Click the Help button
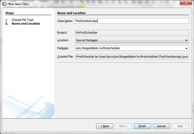194x134 pixels. click(180, 126)
